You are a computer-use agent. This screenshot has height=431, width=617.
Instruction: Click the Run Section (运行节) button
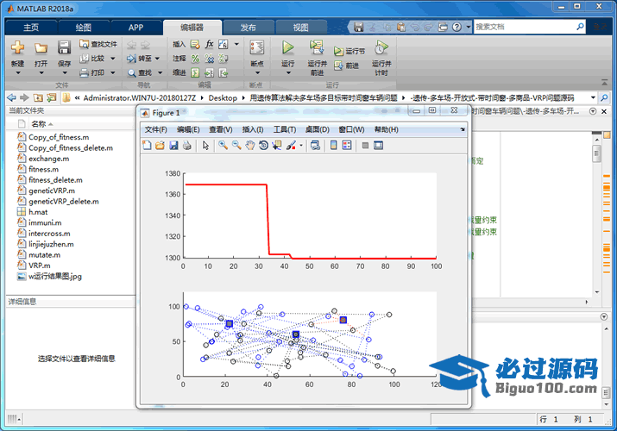pyautogui.click(x=349, y=51)
